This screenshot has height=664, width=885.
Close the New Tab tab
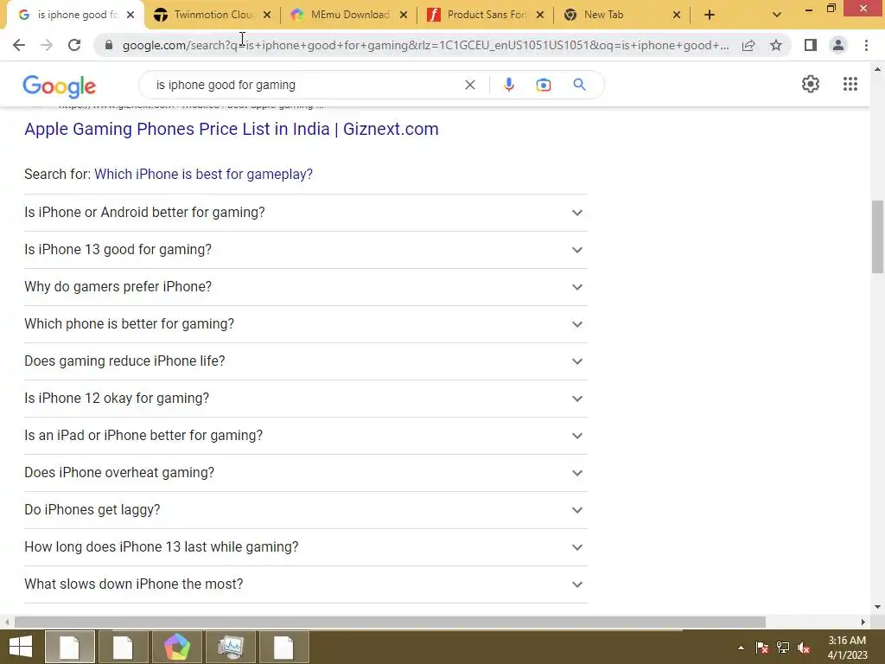[677, 15]
